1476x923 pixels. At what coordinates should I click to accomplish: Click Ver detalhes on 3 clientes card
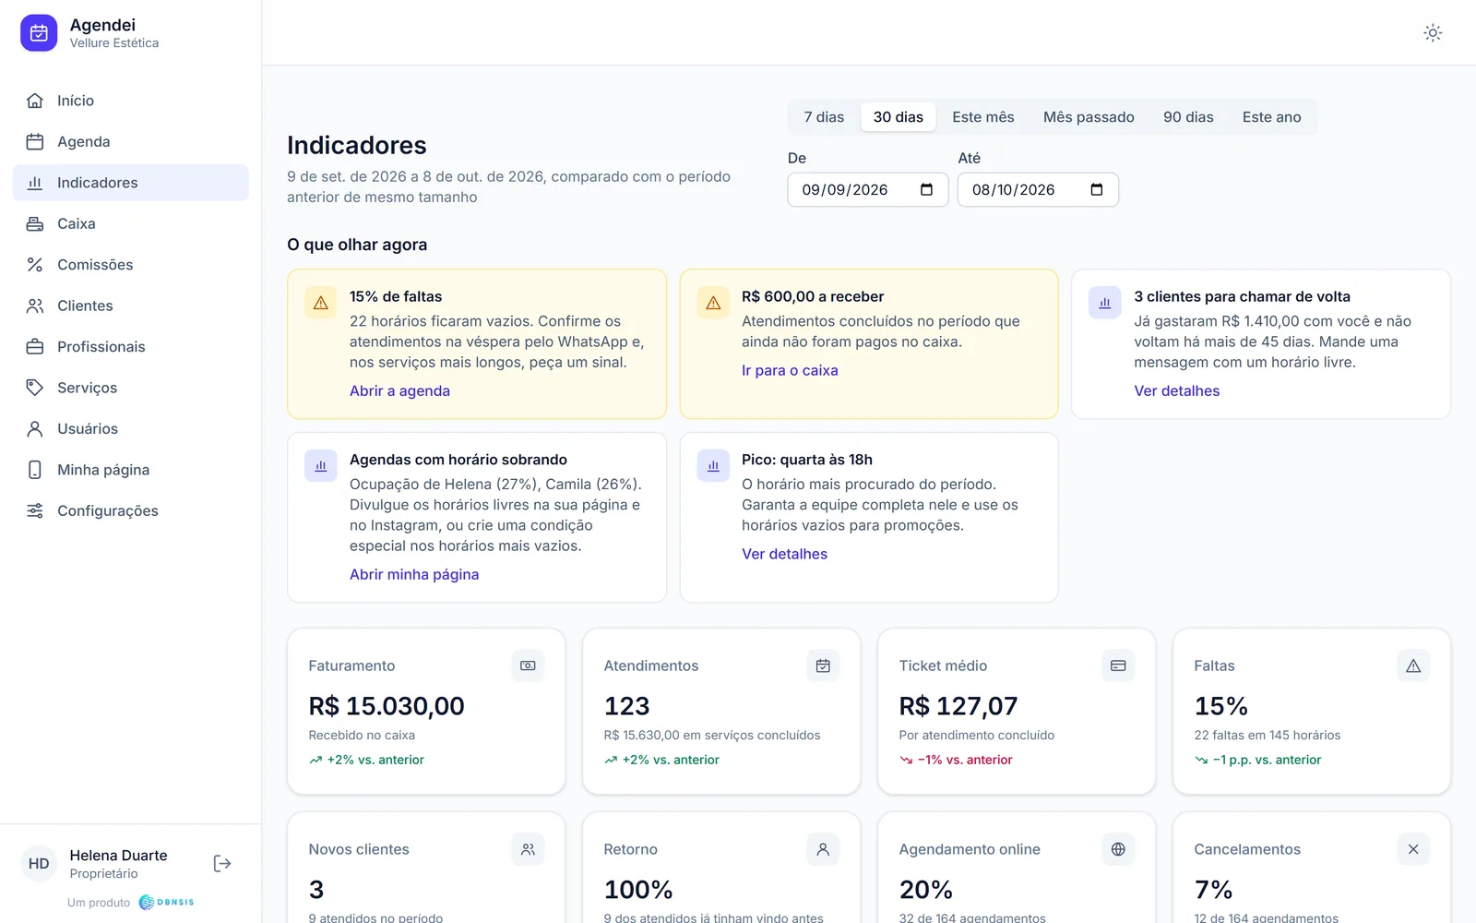tap(1177, 390)
